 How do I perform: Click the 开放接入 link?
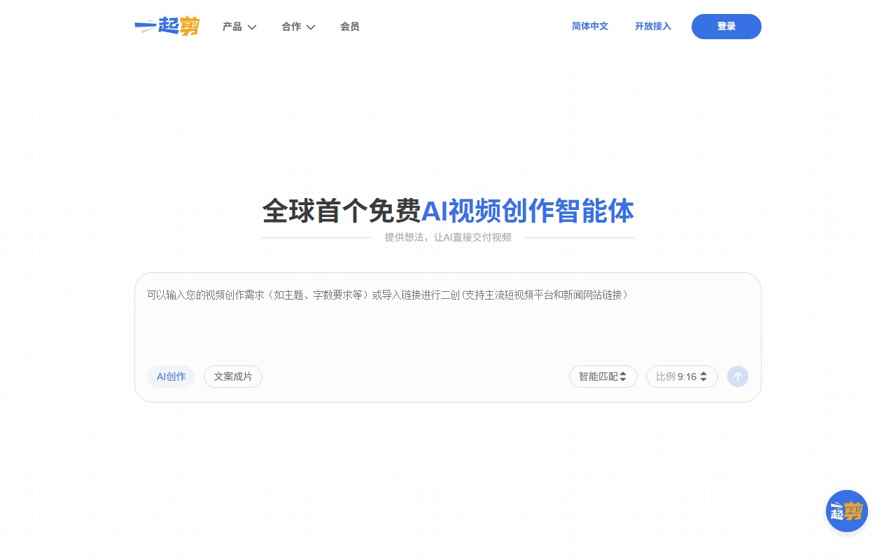(652, 27)
